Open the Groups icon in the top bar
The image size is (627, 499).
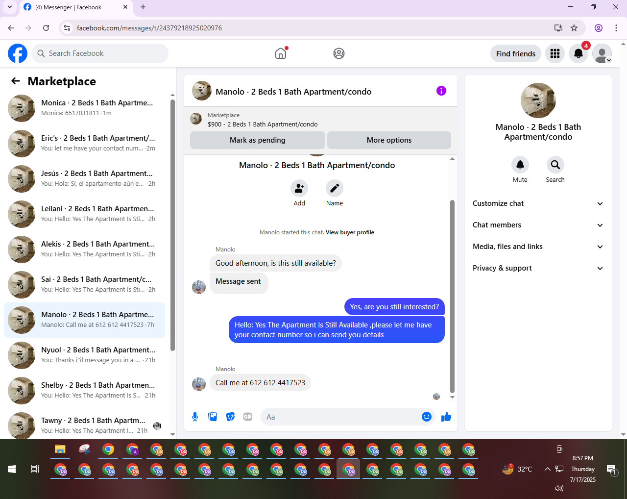(x=339, y=53)
